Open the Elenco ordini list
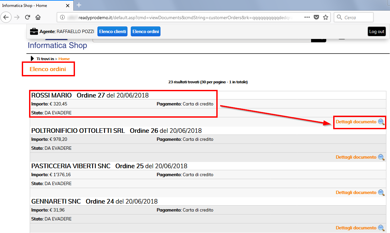390x233 pixels. 146,32
